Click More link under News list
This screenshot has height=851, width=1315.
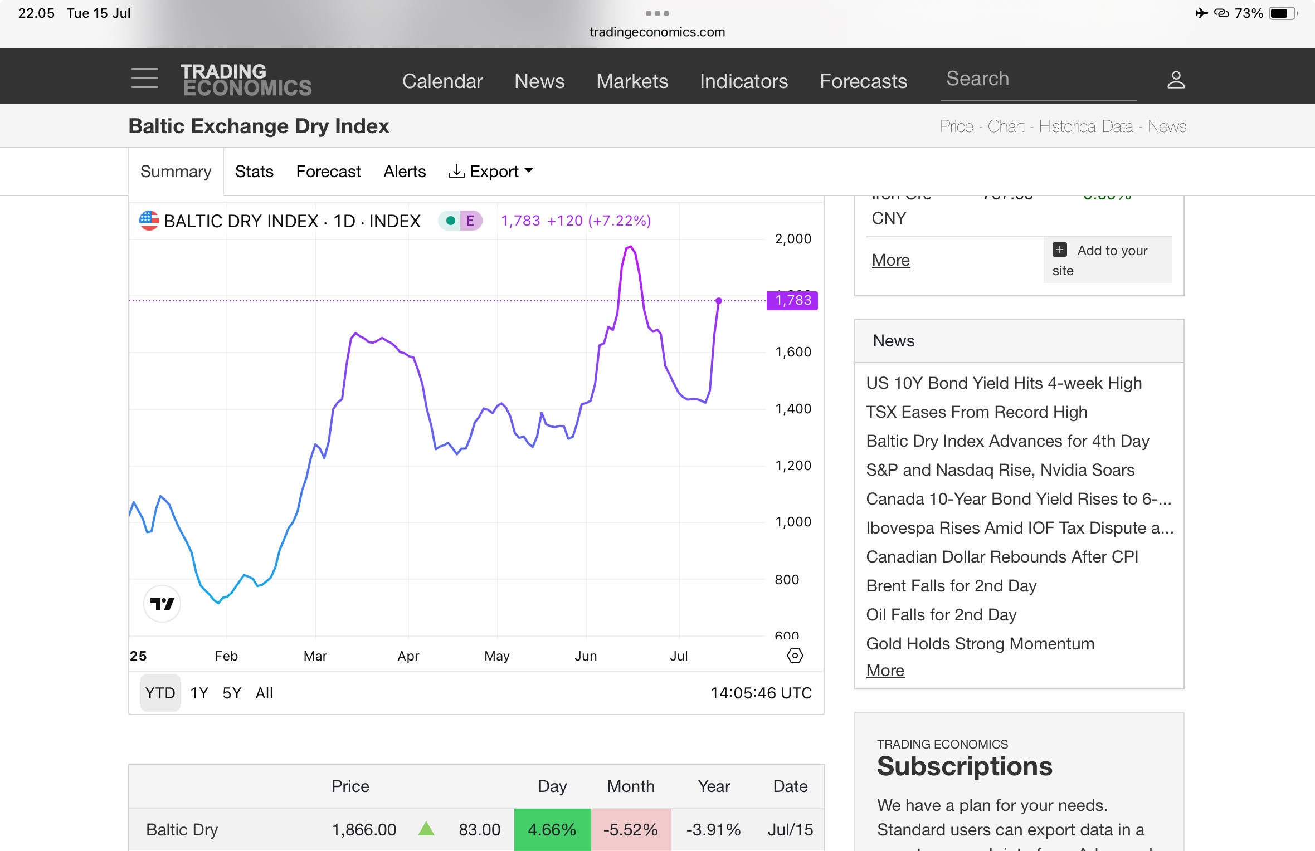[x=885, y=671]
